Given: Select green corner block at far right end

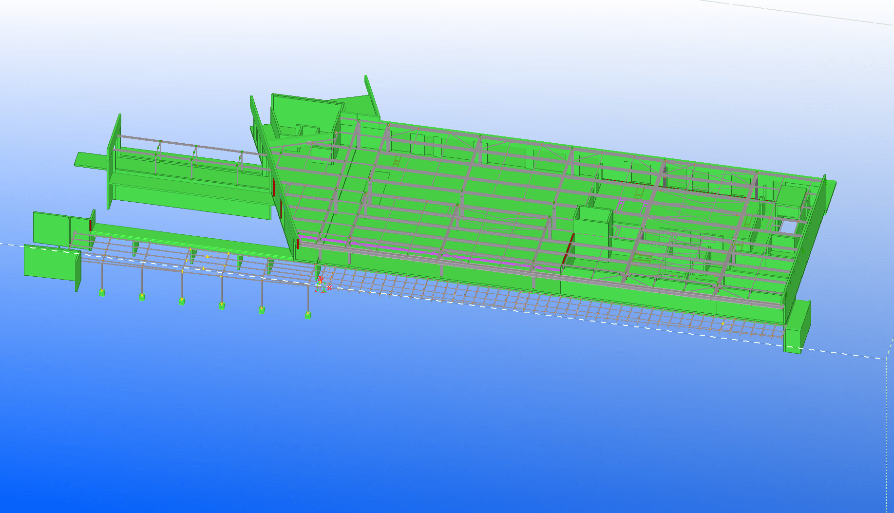Looking at the screenshot, I should (797, 326).
